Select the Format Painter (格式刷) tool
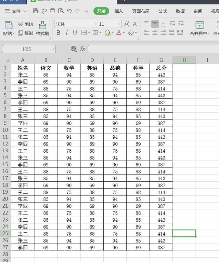The height and width of the screenshot is (262, 219). click(x=42, y=28)
